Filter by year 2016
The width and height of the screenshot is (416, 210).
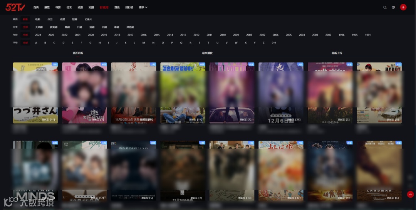point(144,35)
